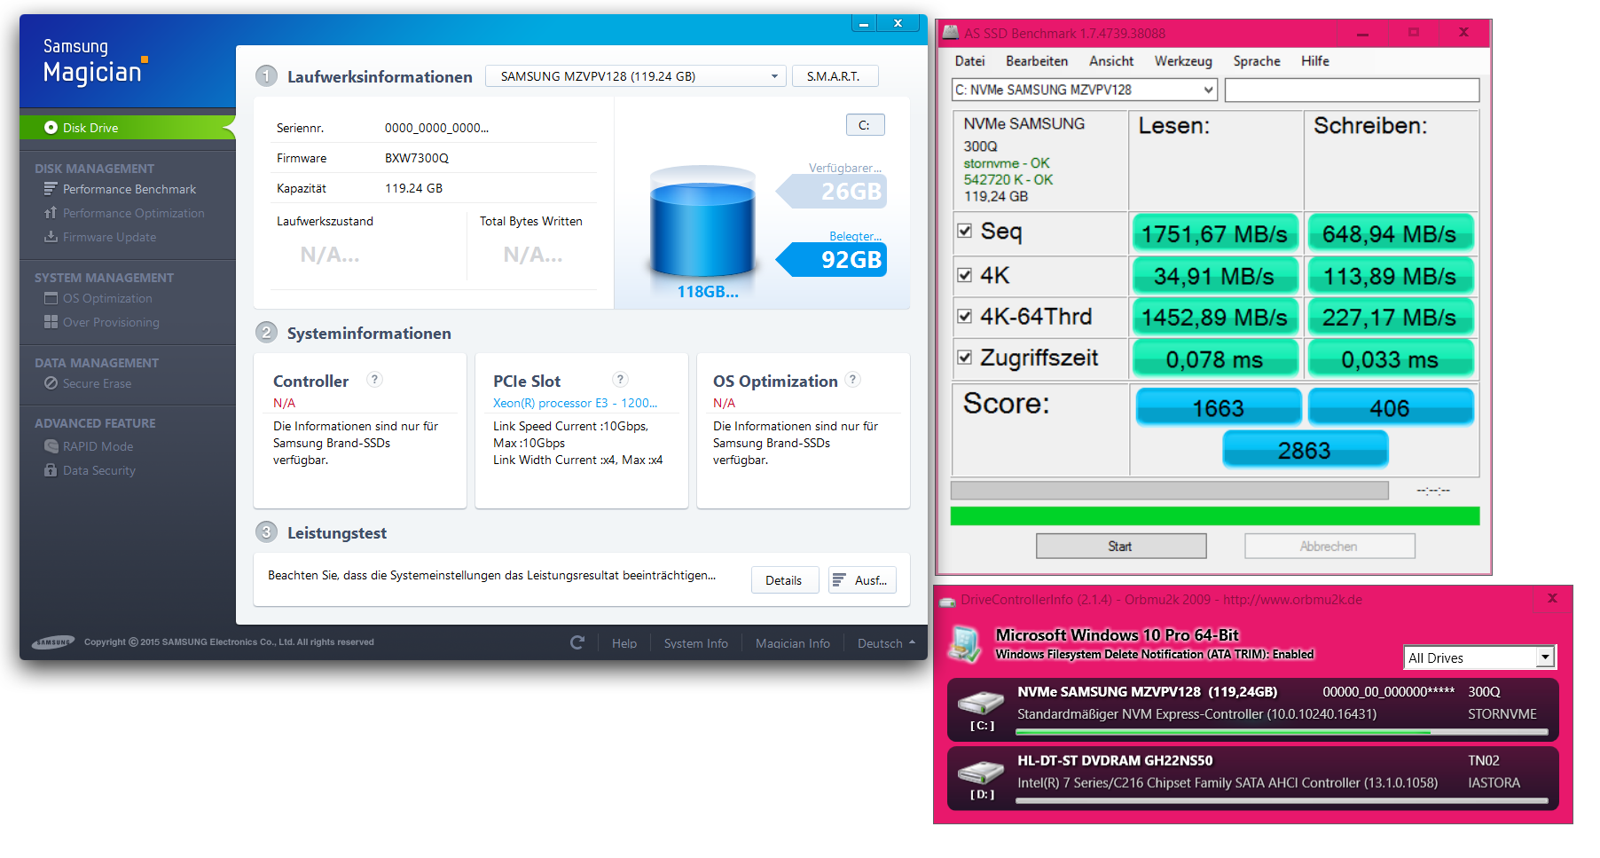Click Abbrechen in AS SSD Benchmark
The height and width of the screenshot is (858, 1600).
(x=1329, y=546)
